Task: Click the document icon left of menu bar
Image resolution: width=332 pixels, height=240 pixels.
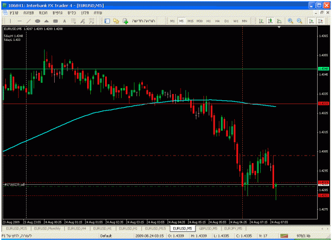Action: click(5, 13)
